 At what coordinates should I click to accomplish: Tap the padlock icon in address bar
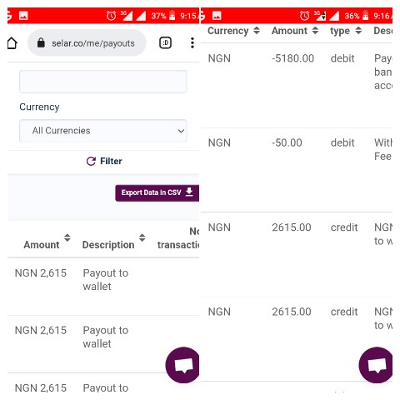point(41,42)
